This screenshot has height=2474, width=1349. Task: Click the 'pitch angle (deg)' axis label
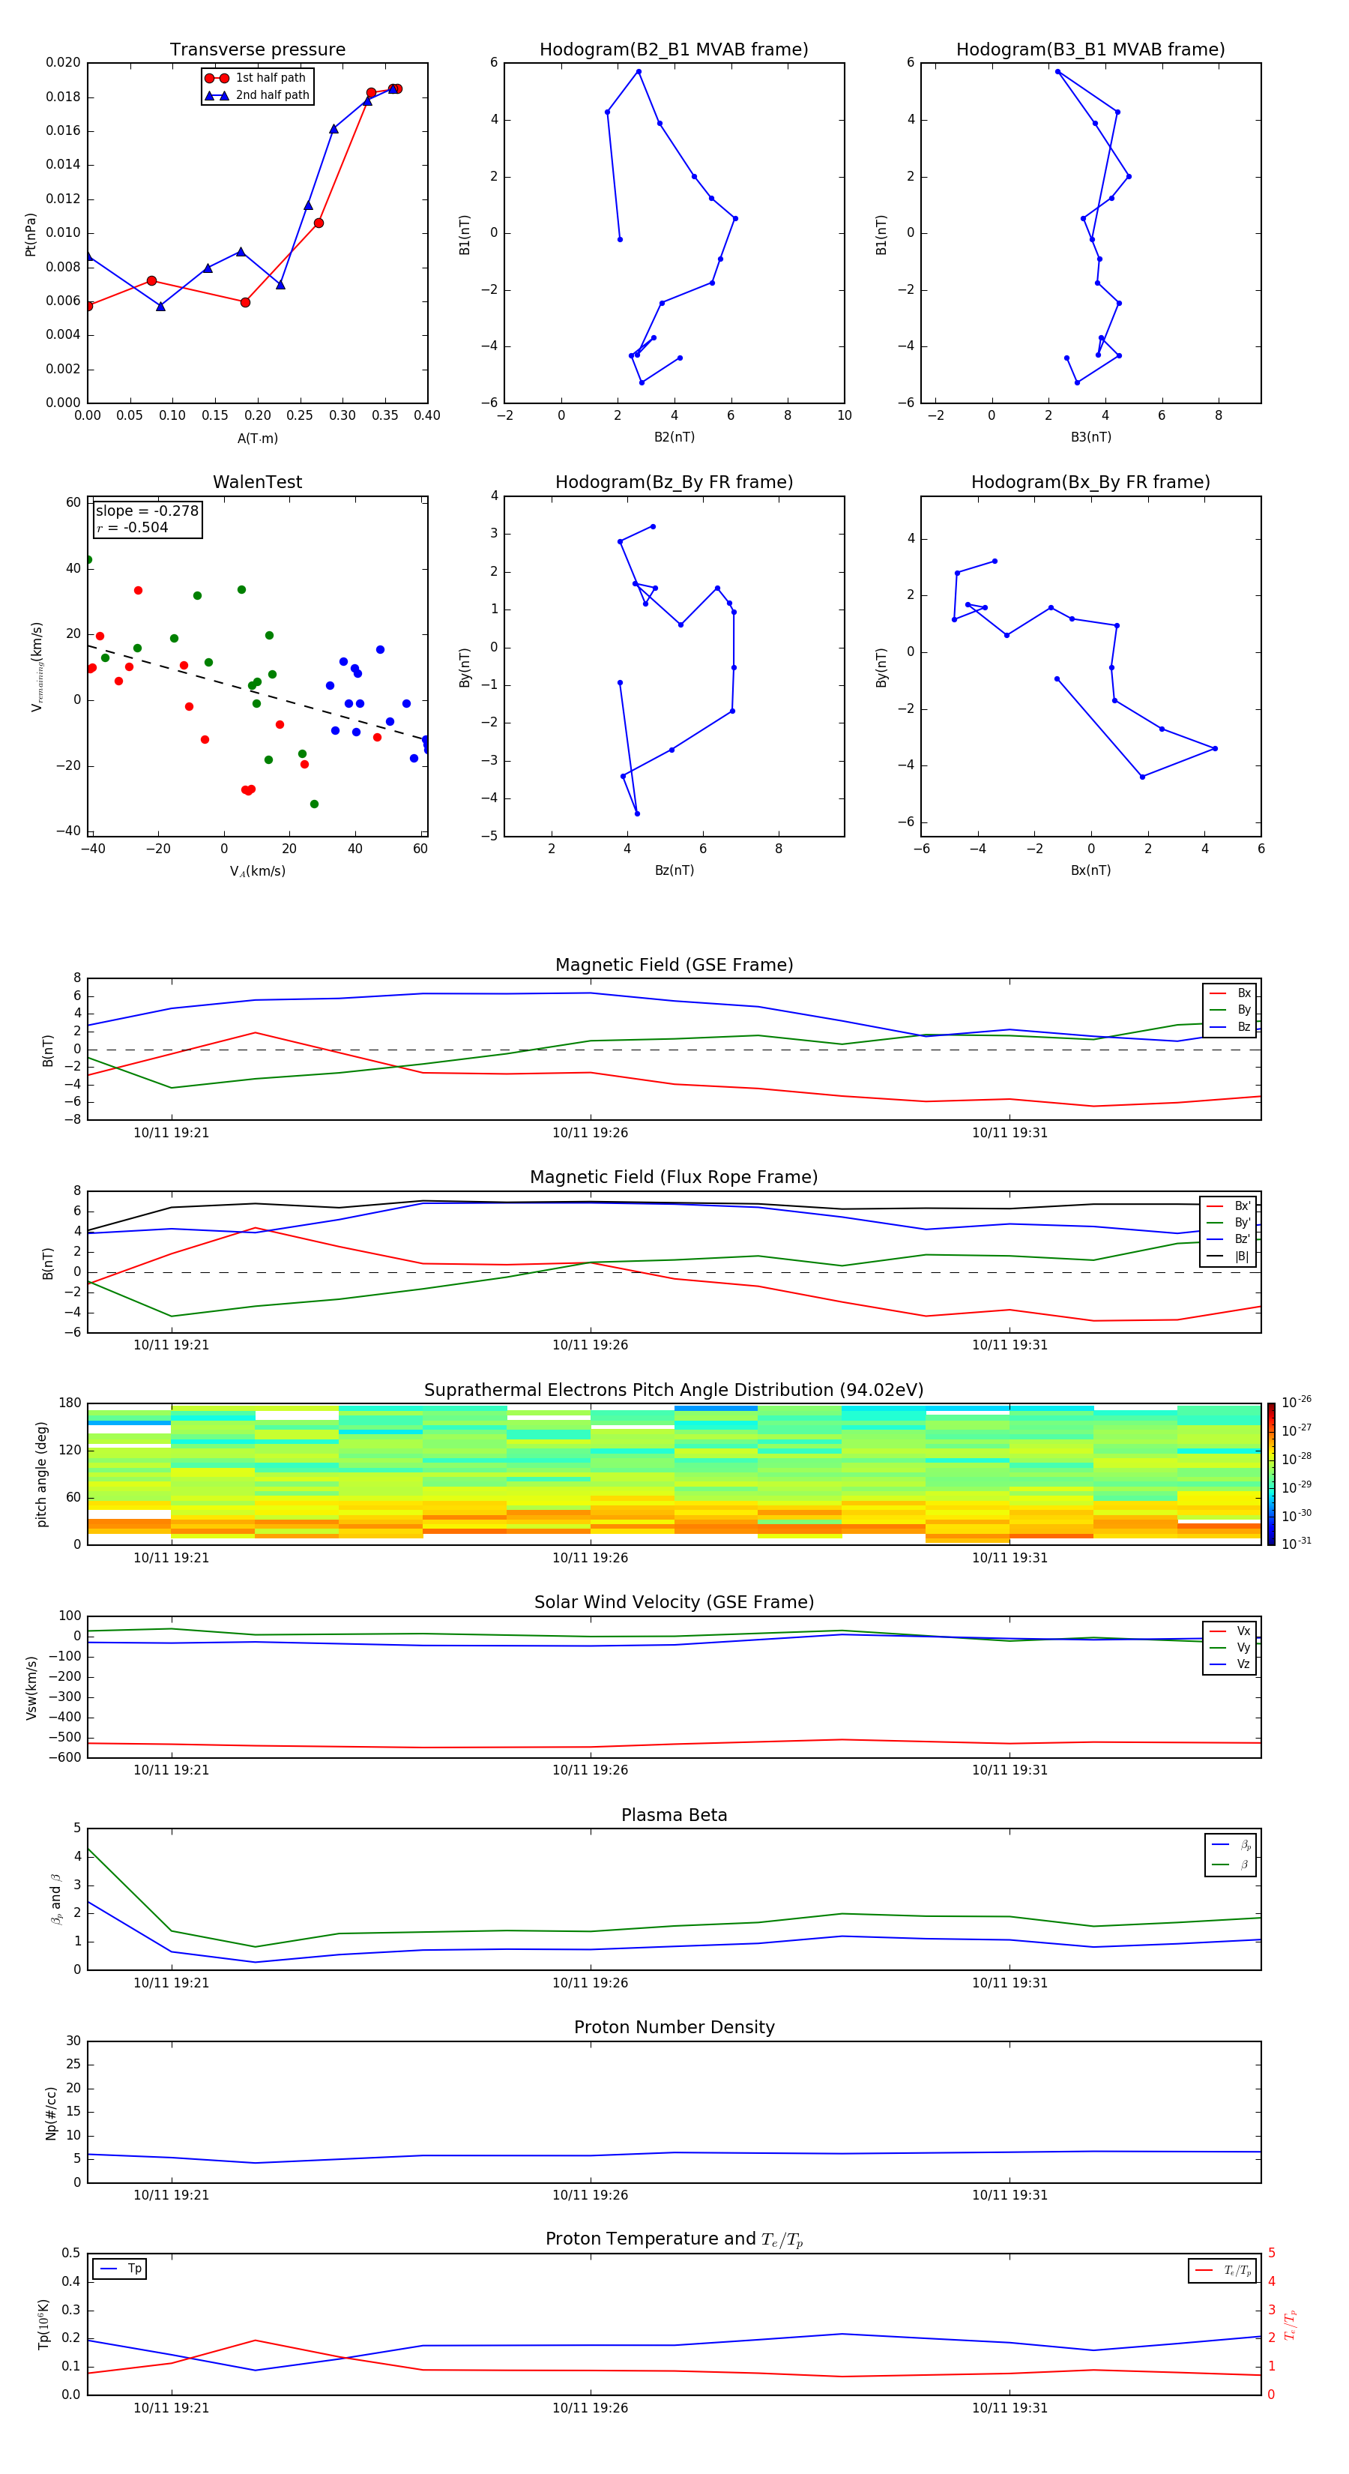click(41, 1474)
